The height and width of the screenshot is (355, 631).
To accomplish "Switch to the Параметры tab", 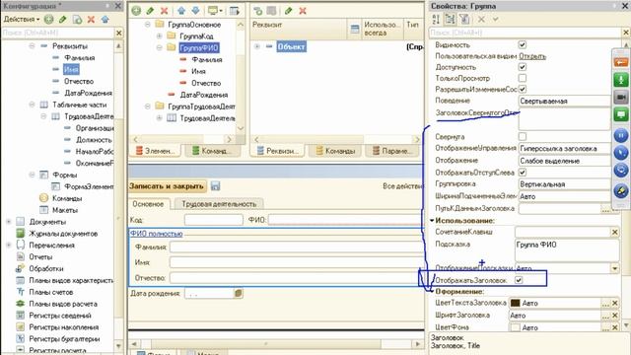I will point(391,151).
